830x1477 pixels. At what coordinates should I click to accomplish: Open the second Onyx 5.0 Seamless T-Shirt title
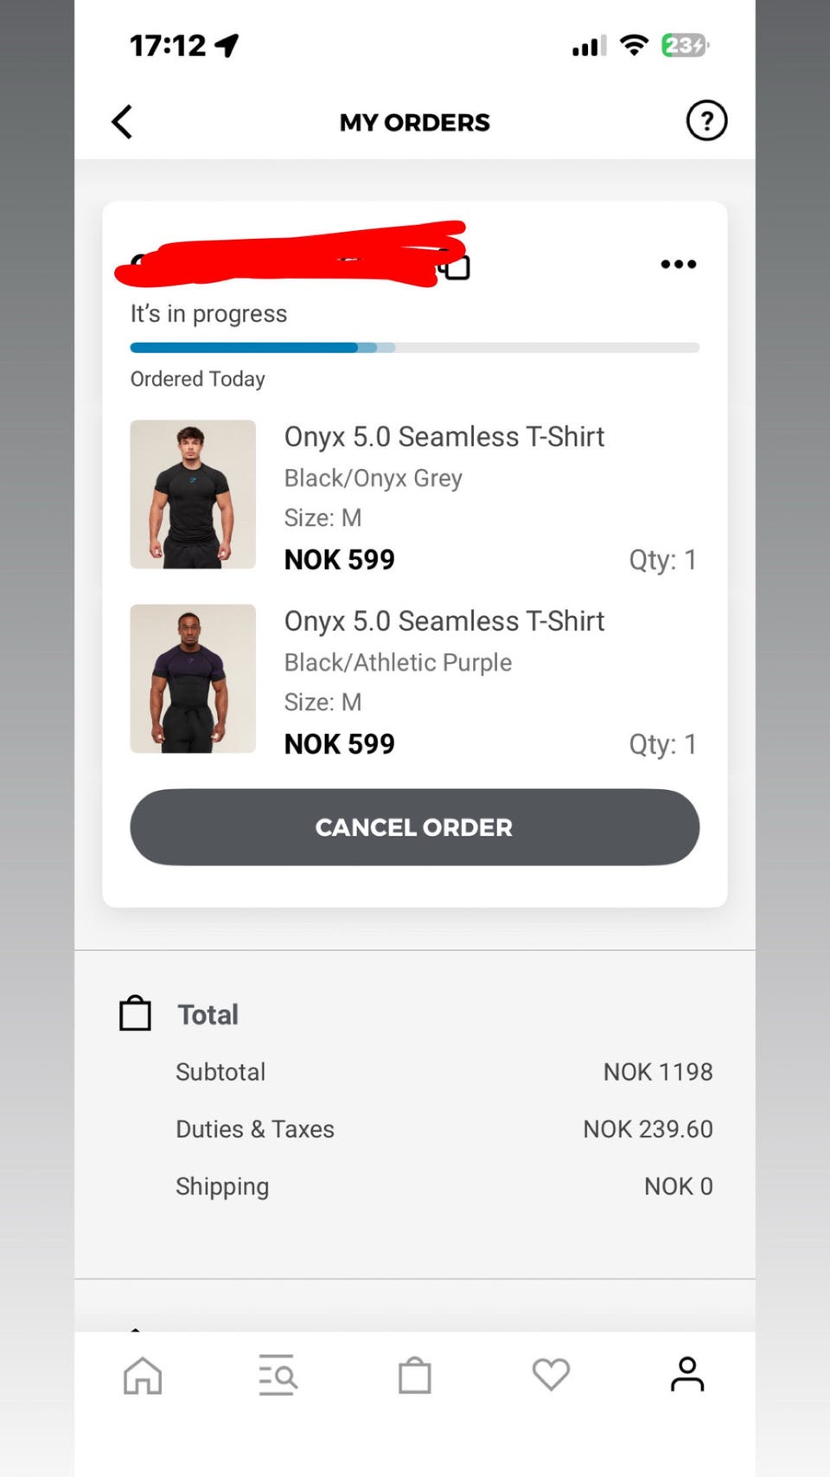(444, 621)
